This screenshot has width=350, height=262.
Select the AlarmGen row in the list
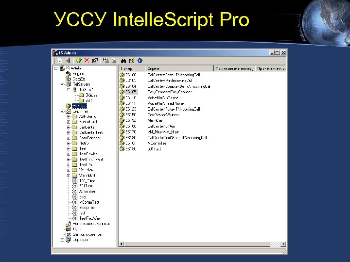[155, 120]
